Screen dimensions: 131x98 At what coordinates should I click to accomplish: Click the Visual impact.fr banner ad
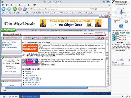71,23
